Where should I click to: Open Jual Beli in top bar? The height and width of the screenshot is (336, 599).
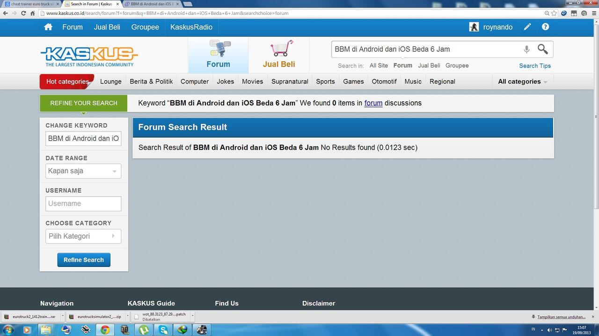[107, 27]
